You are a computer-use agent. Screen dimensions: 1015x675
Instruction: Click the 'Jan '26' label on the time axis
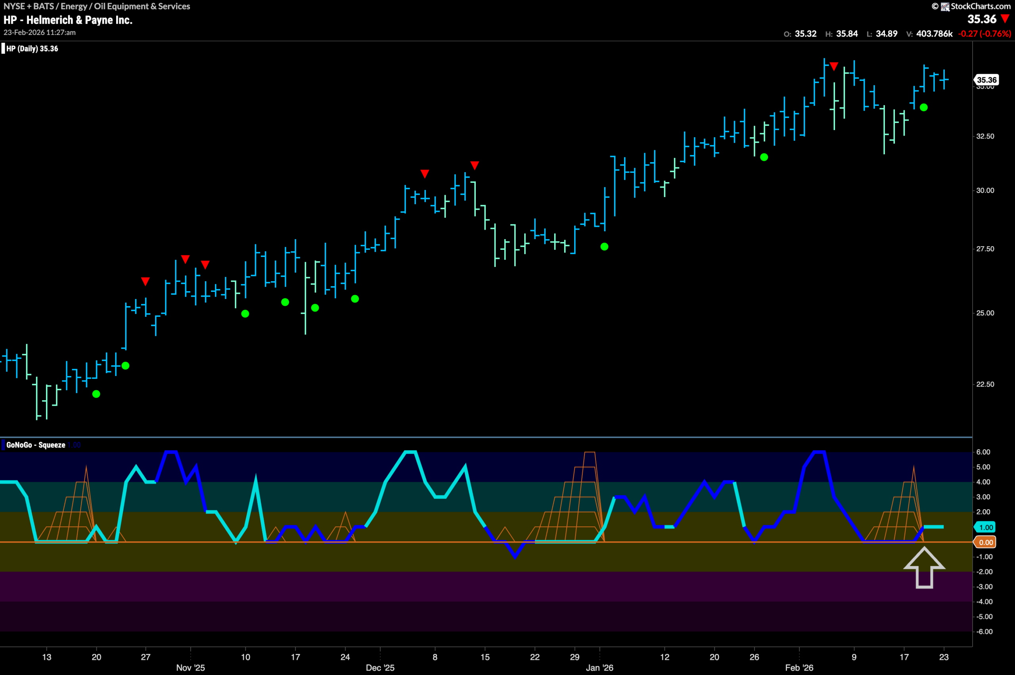(x=599, y=668)
